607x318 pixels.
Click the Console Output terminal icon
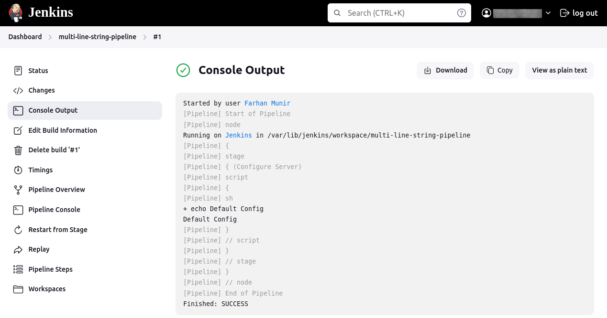point(18,110)
